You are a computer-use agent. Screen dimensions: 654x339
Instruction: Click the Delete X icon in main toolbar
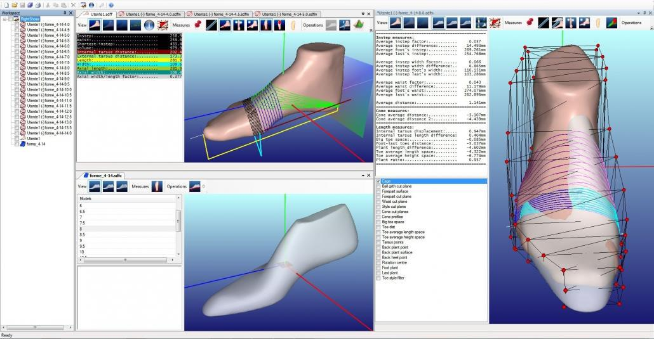pyautogui.click(x=73, y=5)
